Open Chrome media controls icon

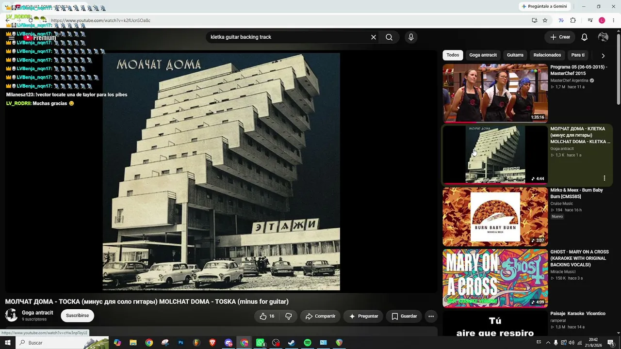click(x=590, y=20)
